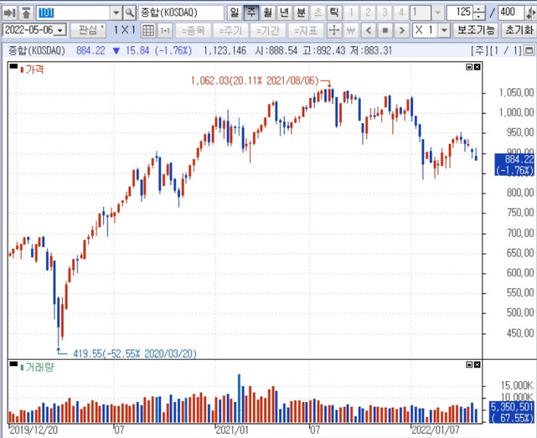Click the magnifier search icon beside the code field
The height and width of the screenshot is (438, 537).
[129, 13]
